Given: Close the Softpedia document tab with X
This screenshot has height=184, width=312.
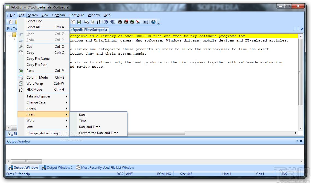Looking at the screenshot, I should [x=302, y=29].
